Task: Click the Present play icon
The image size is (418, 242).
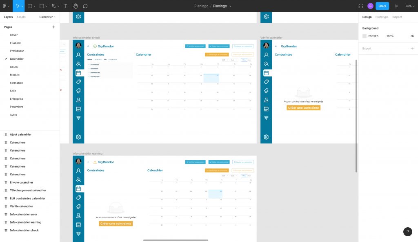Action: (x=396, y=6)
